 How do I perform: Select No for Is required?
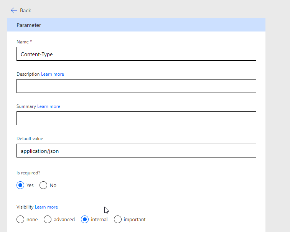point(44,186)
